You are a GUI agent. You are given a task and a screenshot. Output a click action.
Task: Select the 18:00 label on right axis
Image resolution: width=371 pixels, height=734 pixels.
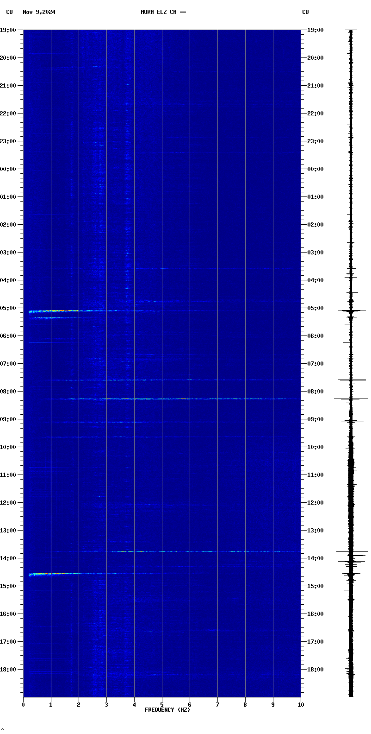[315, 670]
